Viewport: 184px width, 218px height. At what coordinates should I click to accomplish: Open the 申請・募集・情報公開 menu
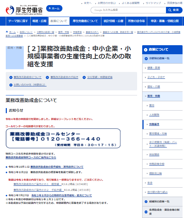pos(165,21)
